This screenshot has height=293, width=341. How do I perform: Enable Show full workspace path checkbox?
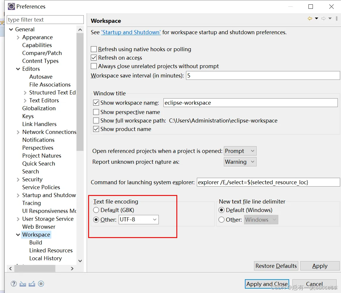pyautogui.click(x=96, y=120)
